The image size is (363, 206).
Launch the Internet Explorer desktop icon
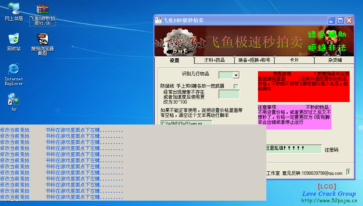(14, 74)
